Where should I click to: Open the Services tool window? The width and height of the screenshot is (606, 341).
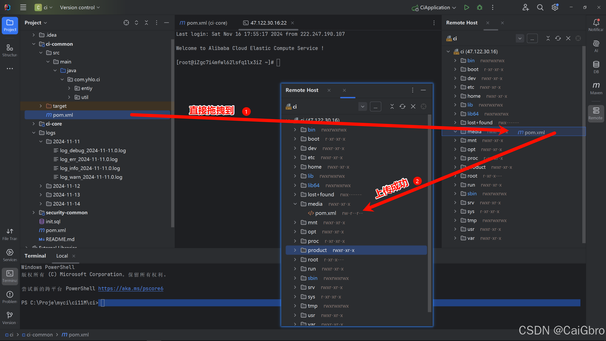click(x=10, y=255)
